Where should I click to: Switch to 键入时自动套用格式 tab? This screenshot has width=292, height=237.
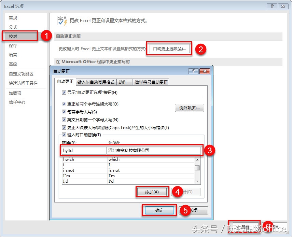click(x=96, y=82)
